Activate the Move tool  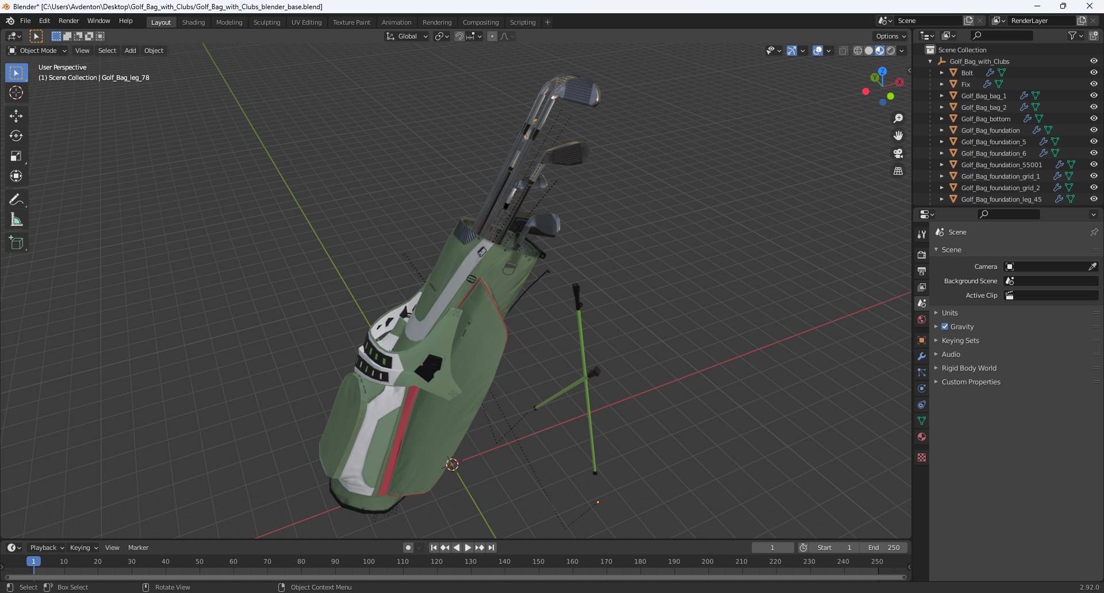[16, 116]
